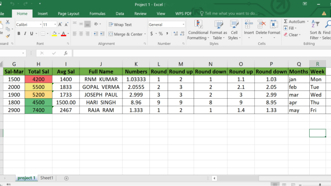The image size is (331, 186).
Task: Apply Accounting dollar format
Action: (152, 34)
